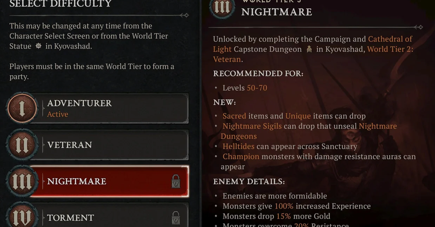This screenshot has height=227, width=435.
Task: Click the World Tier III roman numeral emblem
Action: tap(22, 181)
